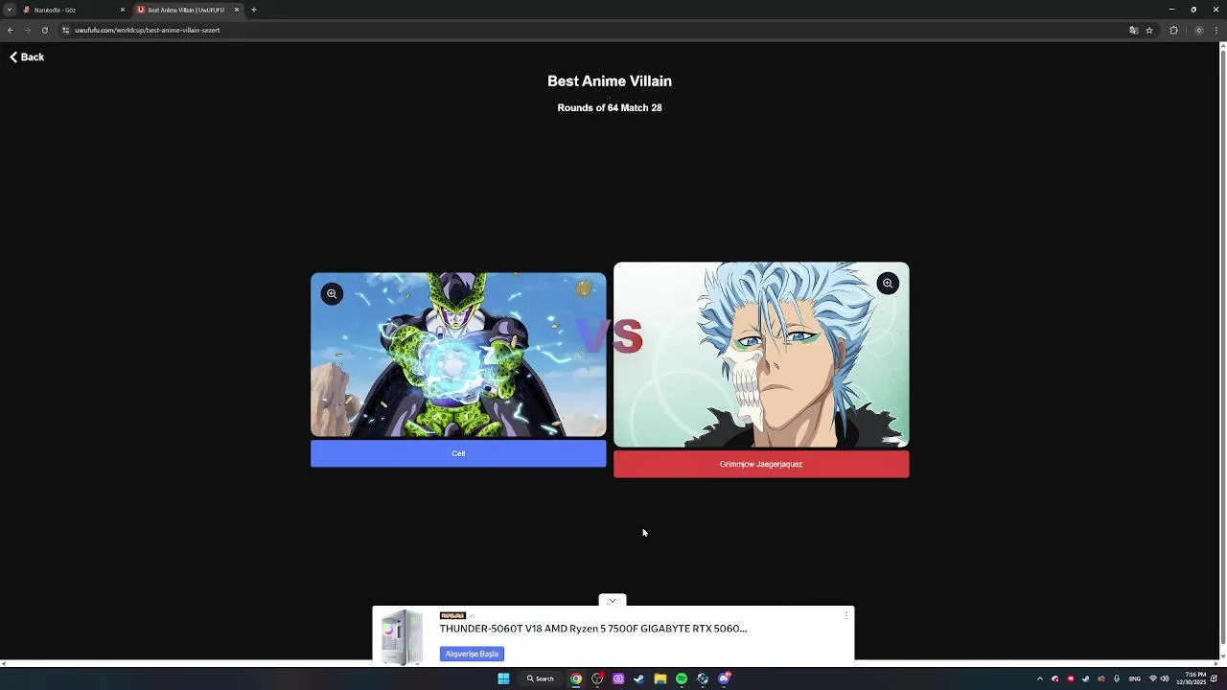Pick the Cell character picture

tap(458, 355)
